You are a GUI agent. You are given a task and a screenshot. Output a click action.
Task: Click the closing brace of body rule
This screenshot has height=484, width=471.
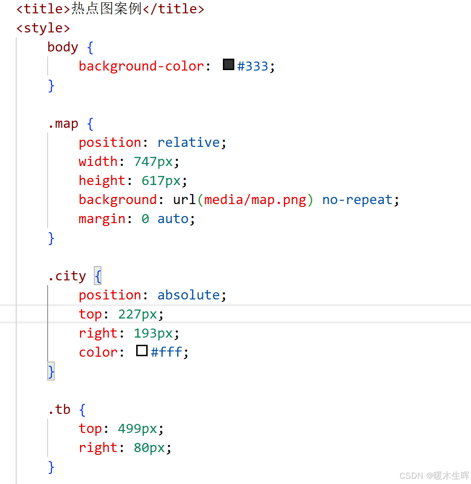pos(51,85)
